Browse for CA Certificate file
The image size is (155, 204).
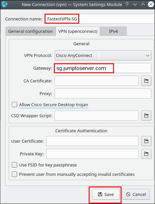click(x=146, y=81)
